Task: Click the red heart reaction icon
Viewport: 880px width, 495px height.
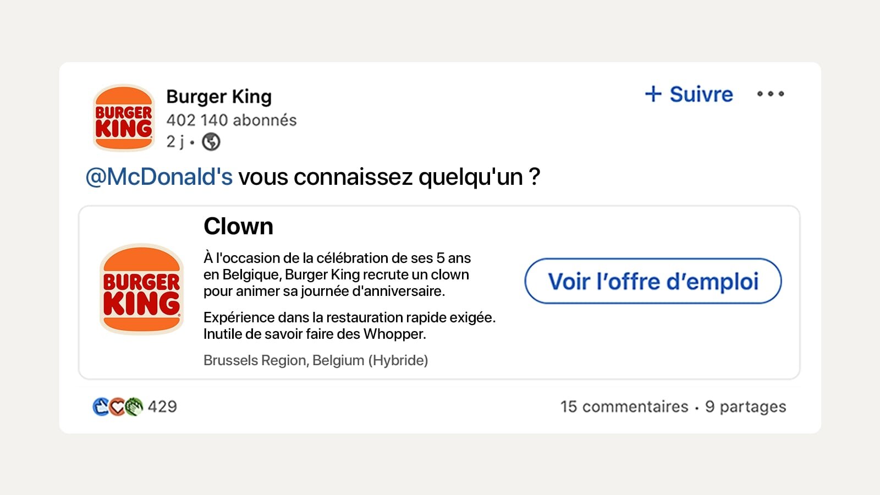Action: (x=117, y=406)
